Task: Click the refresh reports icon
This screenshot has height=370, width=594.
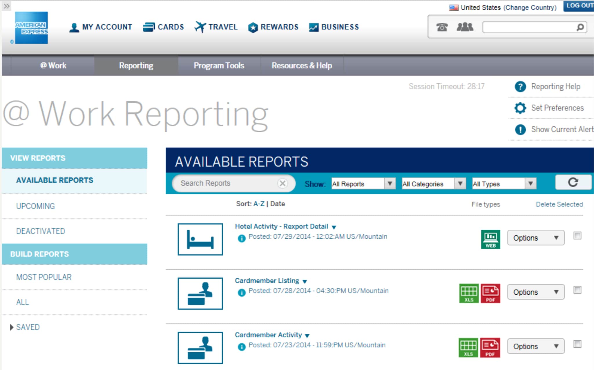Action: (573, 183)
